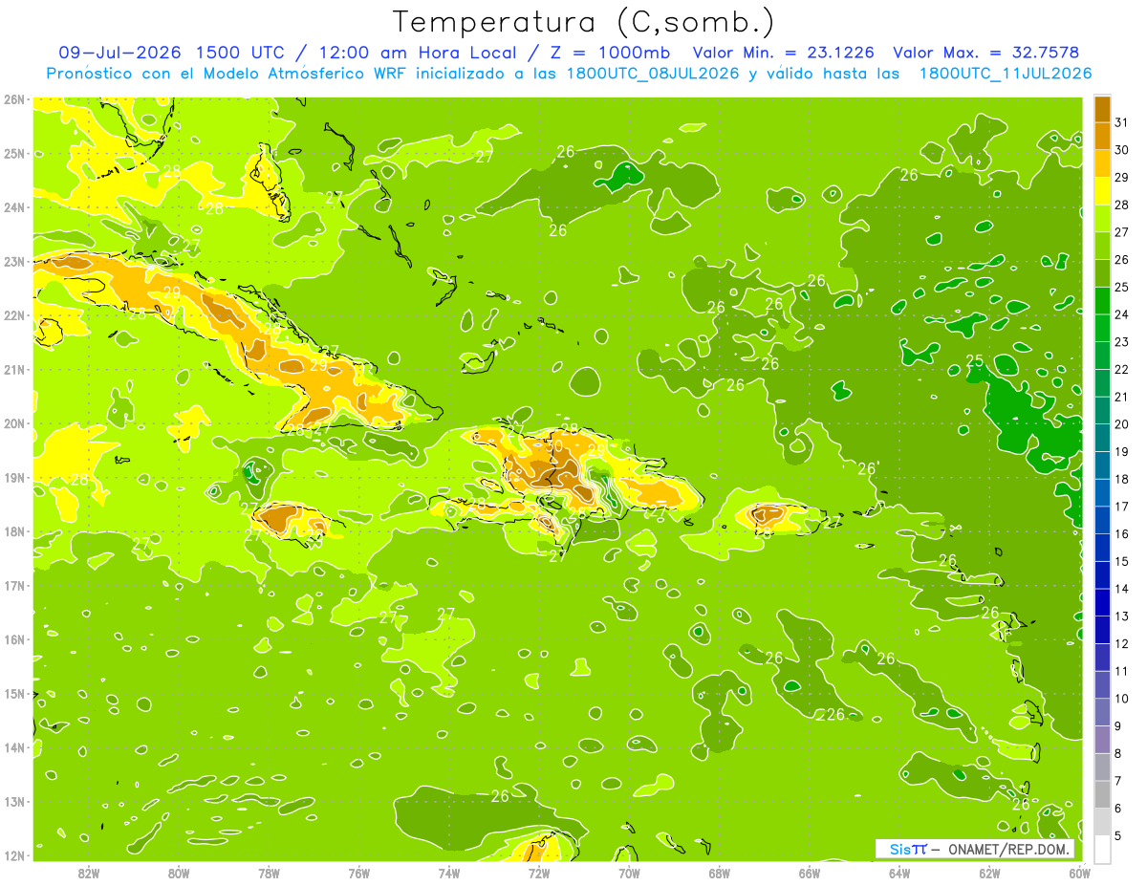Click the '1500 UTC' time text
This screenshot has height=886, width=1147.
[239, 53]
